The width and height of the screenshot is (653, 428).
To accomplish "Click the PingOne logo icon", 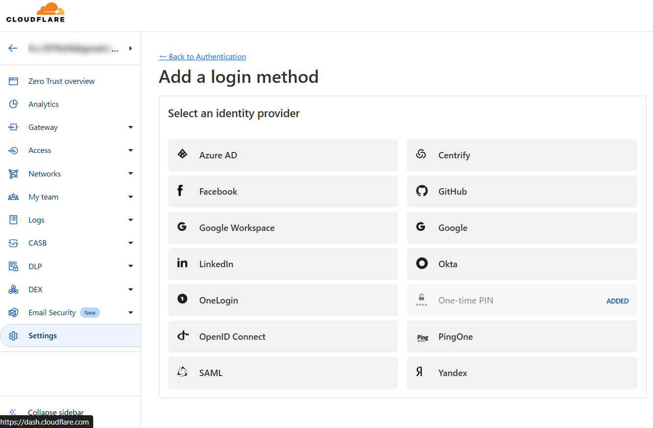I will click(423, 337).
